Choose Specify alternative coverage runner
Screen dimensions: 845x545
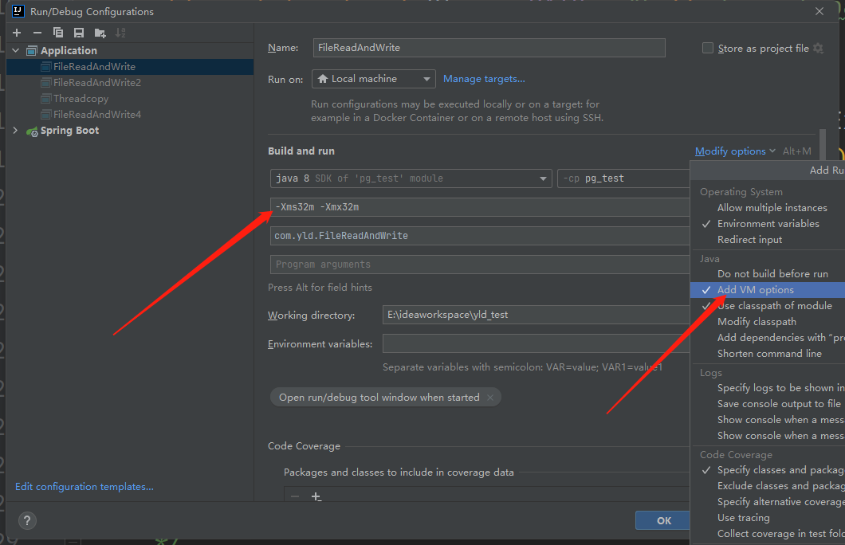click(768, 501)
